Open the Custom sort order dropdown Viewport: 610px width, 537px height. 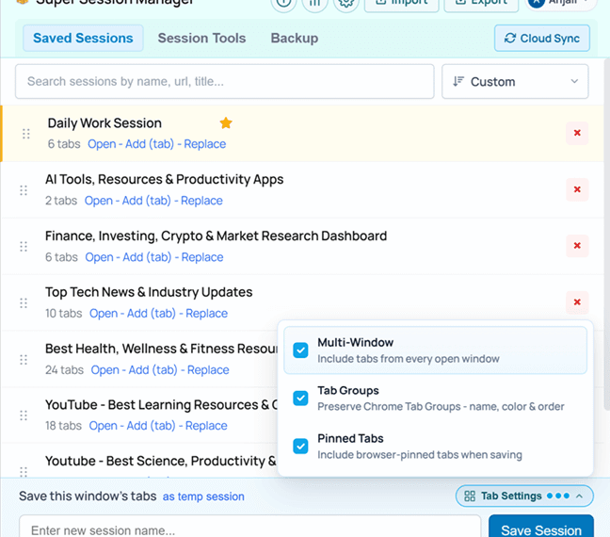point(515,81)
